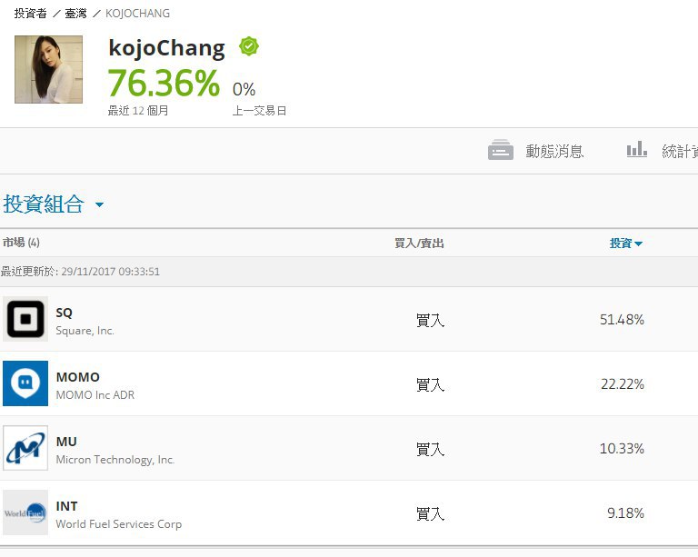This screenshot has height=557, width=698.
Task: Open the INT ticker name
Action: 66,506
